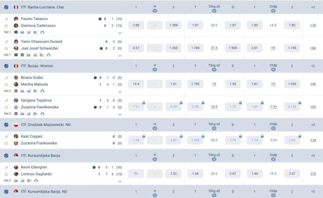Open Tổng số dropdown in Bastia-Lucciana header

214,11
